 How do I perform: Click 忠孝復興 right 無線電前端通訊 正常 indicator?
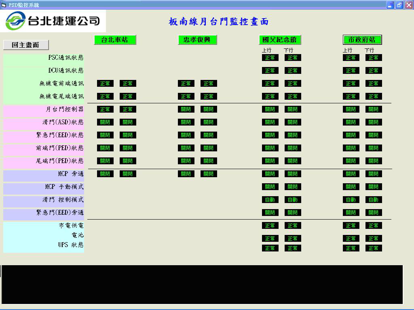click(209, 83)
